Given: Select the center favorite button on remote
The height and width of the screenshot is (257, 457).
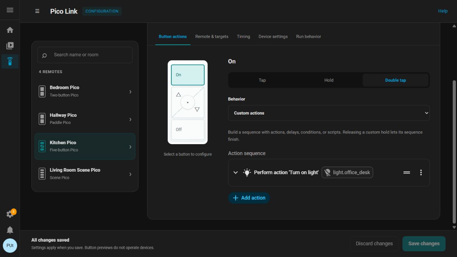Looking at the screenshot, I should coord(188,102).
